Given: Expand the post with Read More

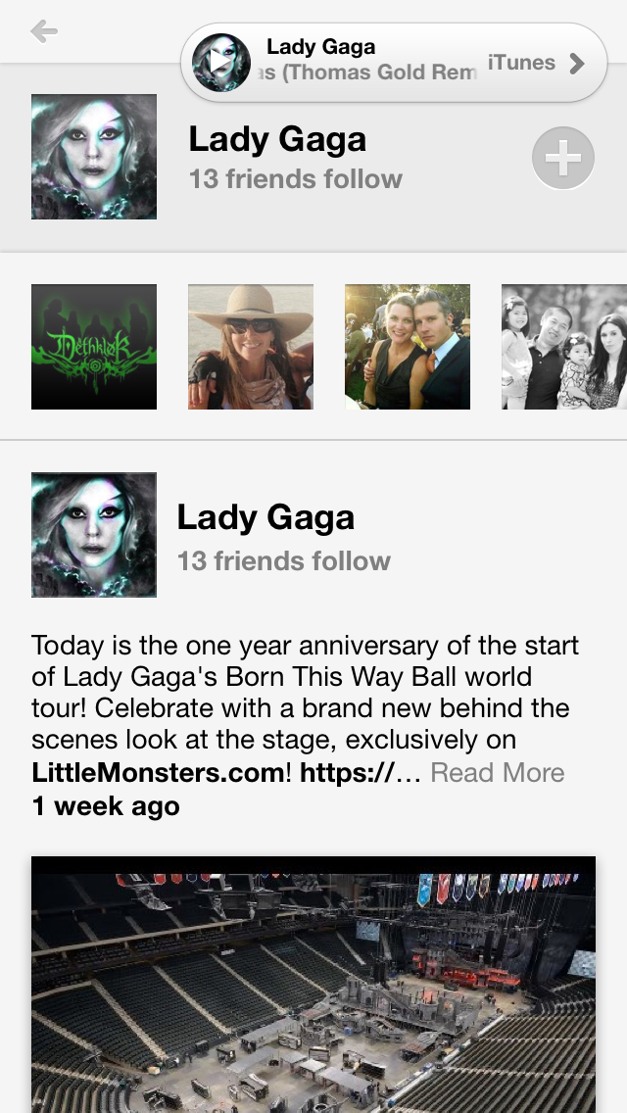Looking at the screenshot, I should [498, 772].
